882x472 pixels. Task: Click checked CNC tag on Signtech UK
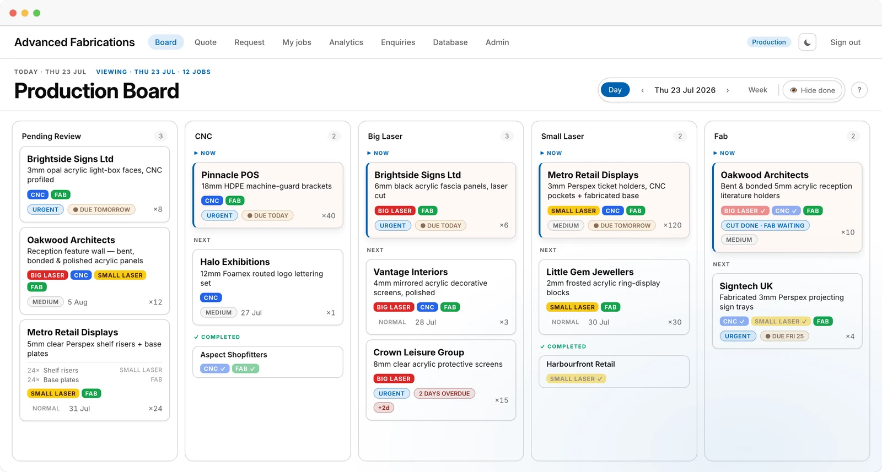734,322
